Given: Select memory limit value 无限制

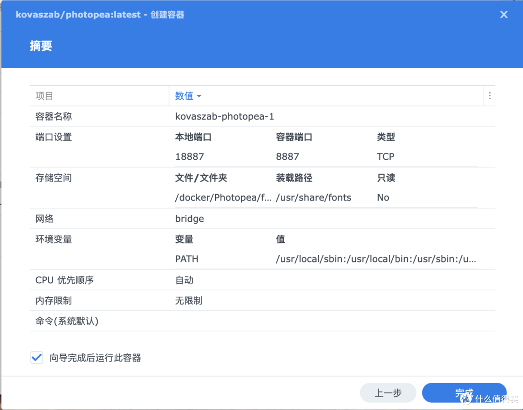Looking at the screenshot, I should pos(188,301).
